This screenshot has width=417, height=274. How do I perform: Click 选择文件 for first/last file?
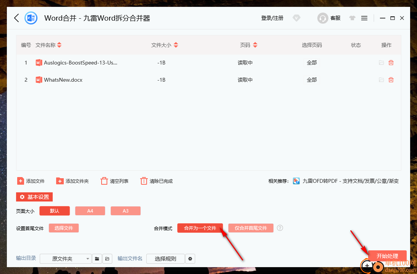coord(63,228)
